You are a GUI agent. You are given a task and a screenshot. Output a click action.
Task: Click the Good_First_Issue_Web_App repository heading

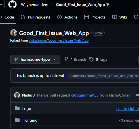pos(54,33)
